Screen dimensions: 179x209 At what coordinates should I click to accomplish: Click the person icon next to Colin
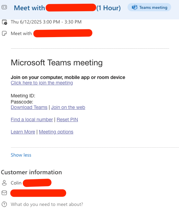(x=4, y=183)
